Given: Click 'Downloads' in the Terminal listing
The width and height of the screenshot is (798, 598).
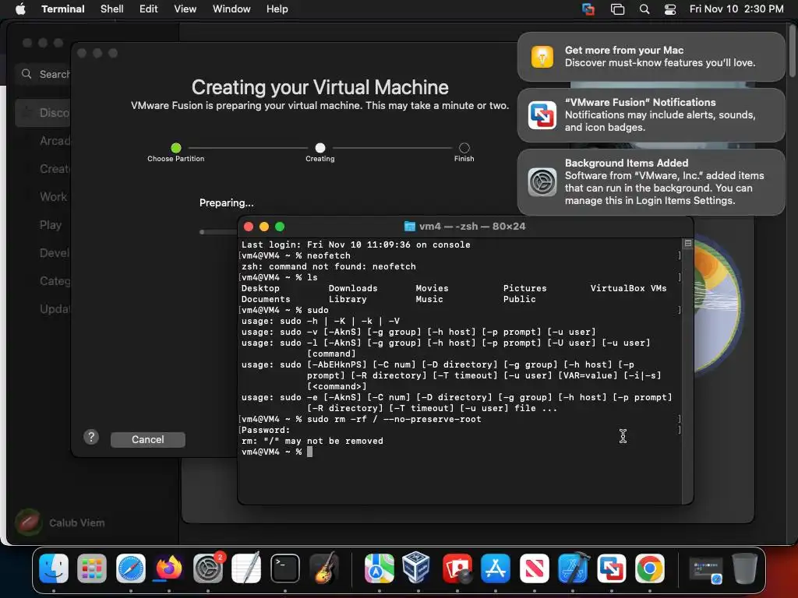Looking at the screenshot, I should pyautogui.click(x=353, y=288).
